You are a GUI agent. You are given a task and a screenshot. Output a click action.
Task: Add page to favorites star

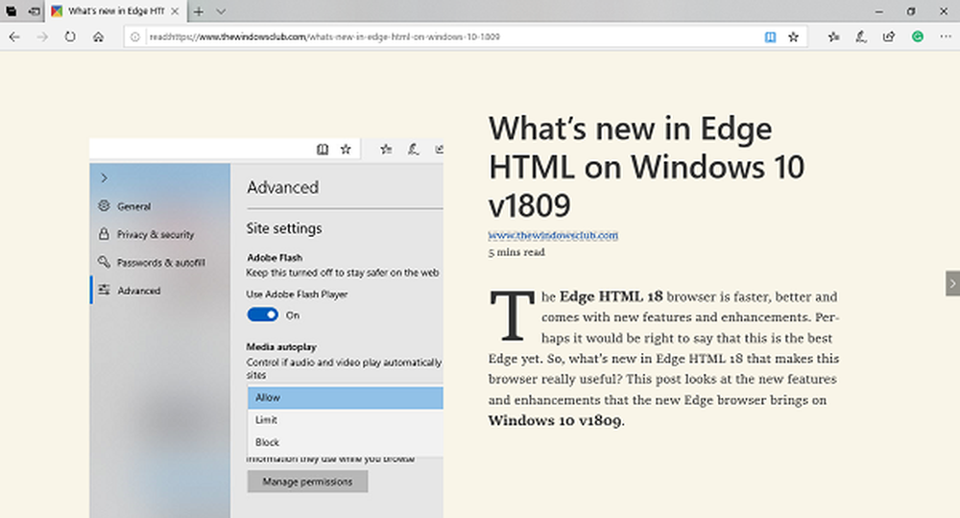(794, 37)
